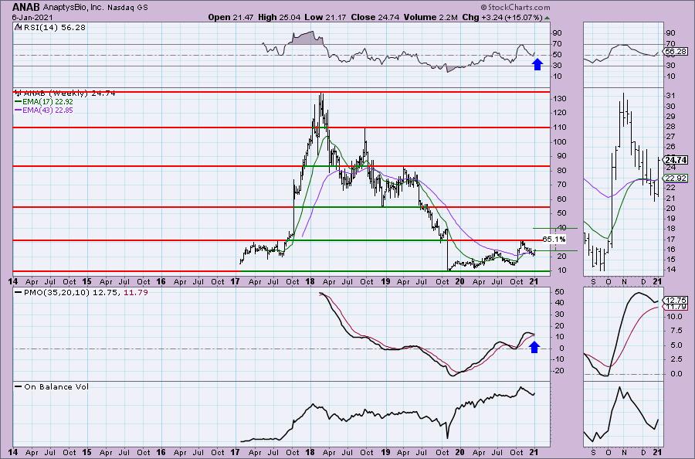Click the Nasdaq GS exchange label

pyautogui.click(x=127, y=8)
